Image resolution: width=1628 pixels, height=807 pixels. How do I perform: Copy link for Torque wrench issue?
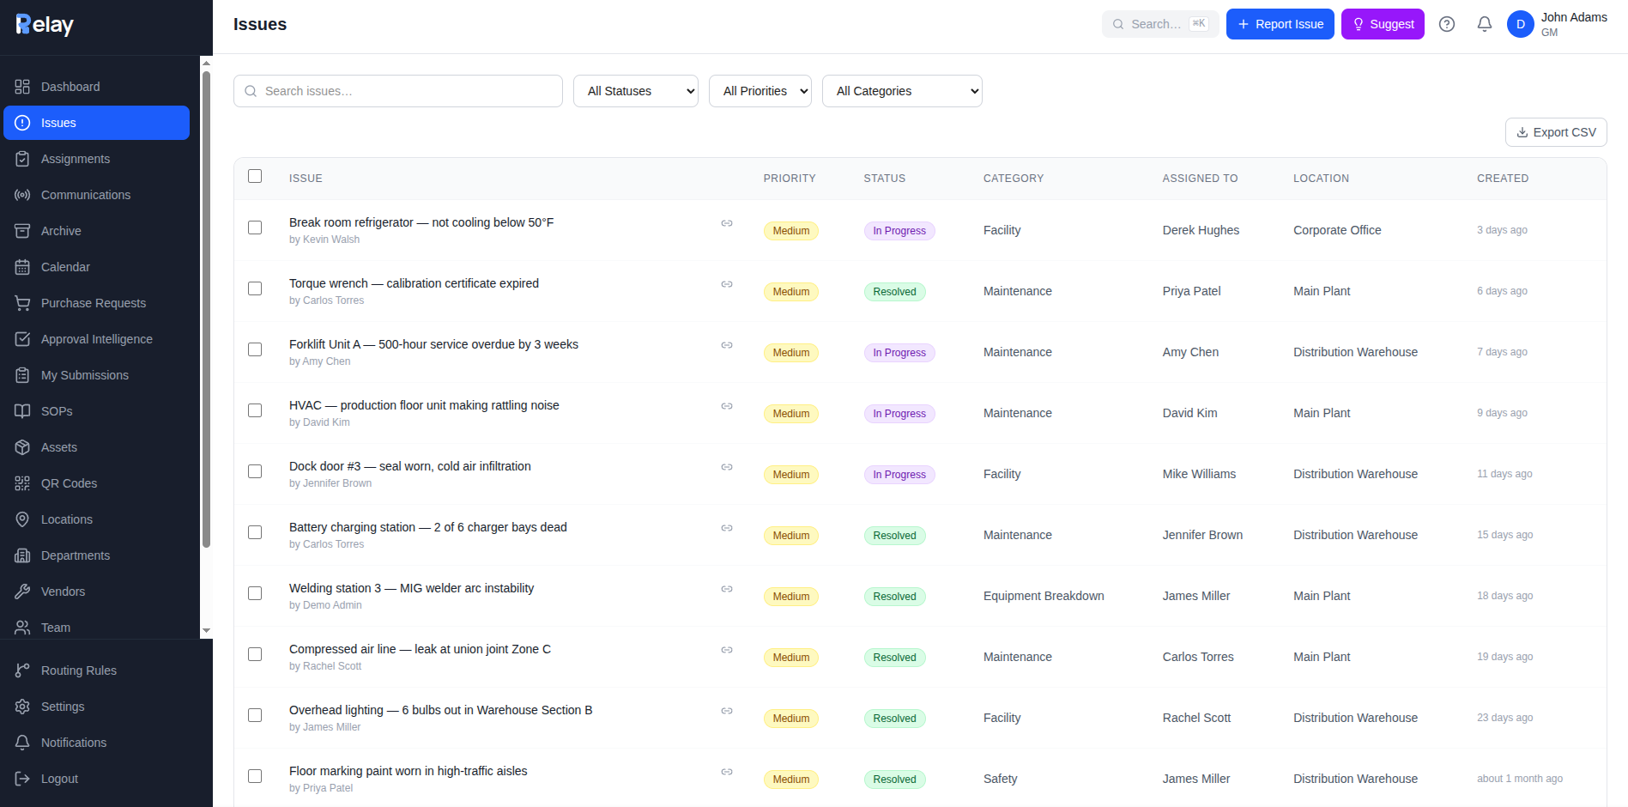click(x=727, y=284)
